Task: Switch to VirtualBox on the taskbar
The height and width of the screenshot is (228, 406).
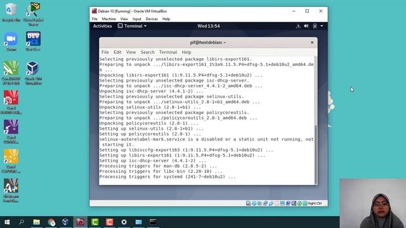Action: [x=65, y=222]
